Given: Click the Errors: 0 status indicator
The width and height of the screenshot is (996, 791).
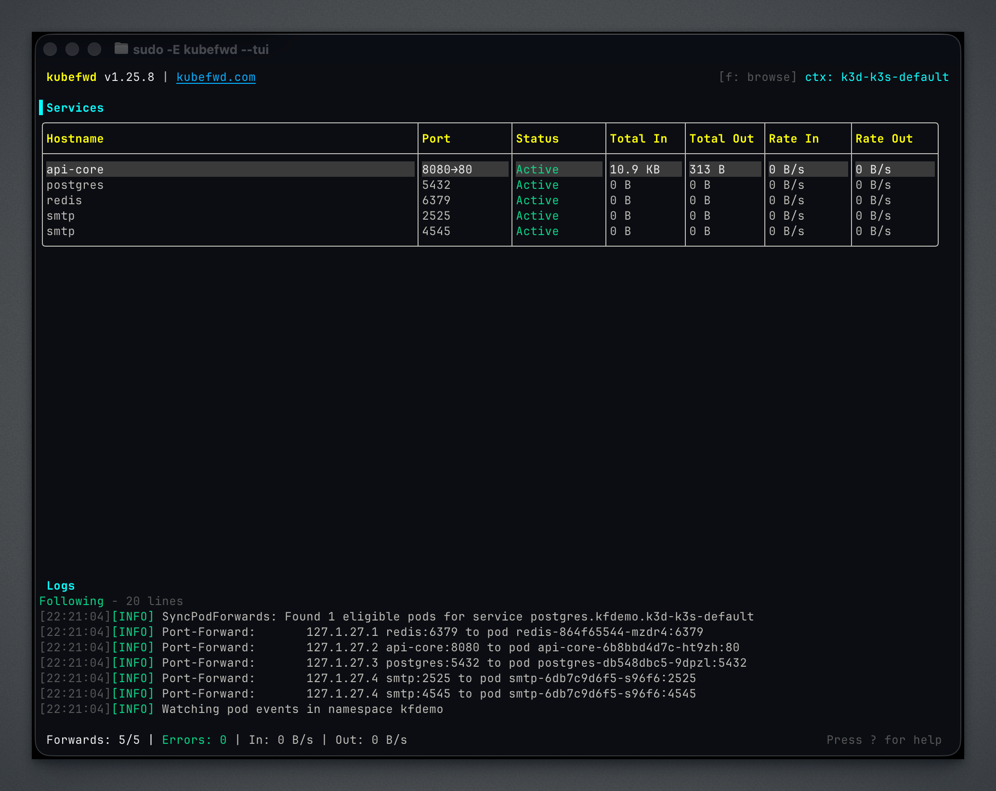Looking at the screenshot, I should [x=194, y=740].
